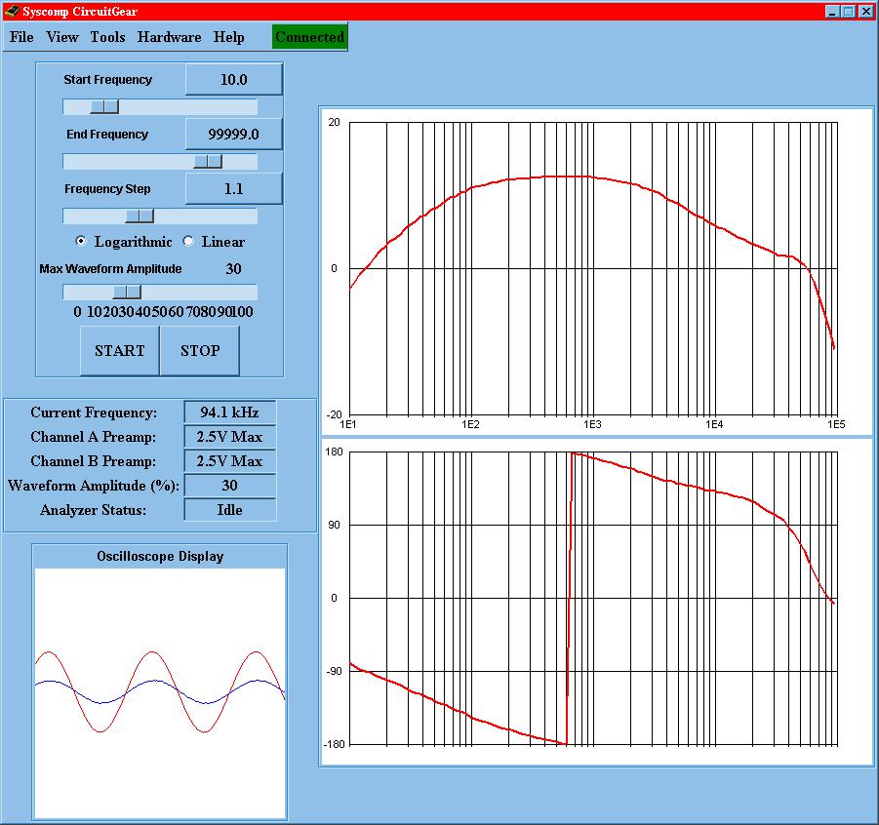The image size is (879, 825).
Task: Open the Help menu
Action: pyautogui.click(x=229, y=37)
